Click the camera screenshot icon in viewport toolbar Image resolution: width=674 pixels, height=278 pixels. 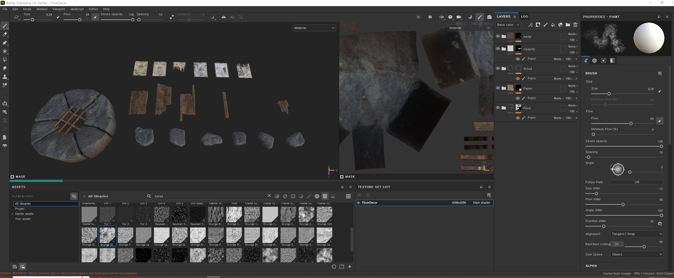point(489,17)
